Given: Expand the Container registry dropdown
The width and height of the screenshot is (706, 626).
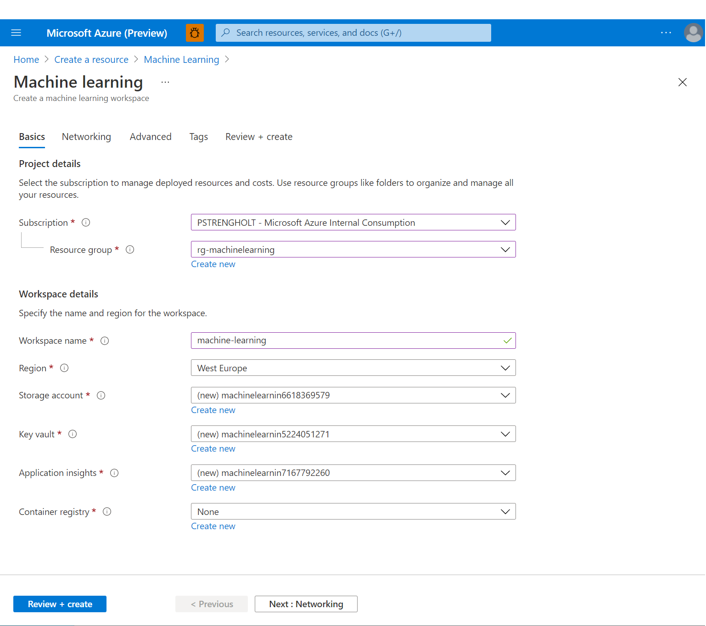Looking at the screenshot, I should [353, 512].
